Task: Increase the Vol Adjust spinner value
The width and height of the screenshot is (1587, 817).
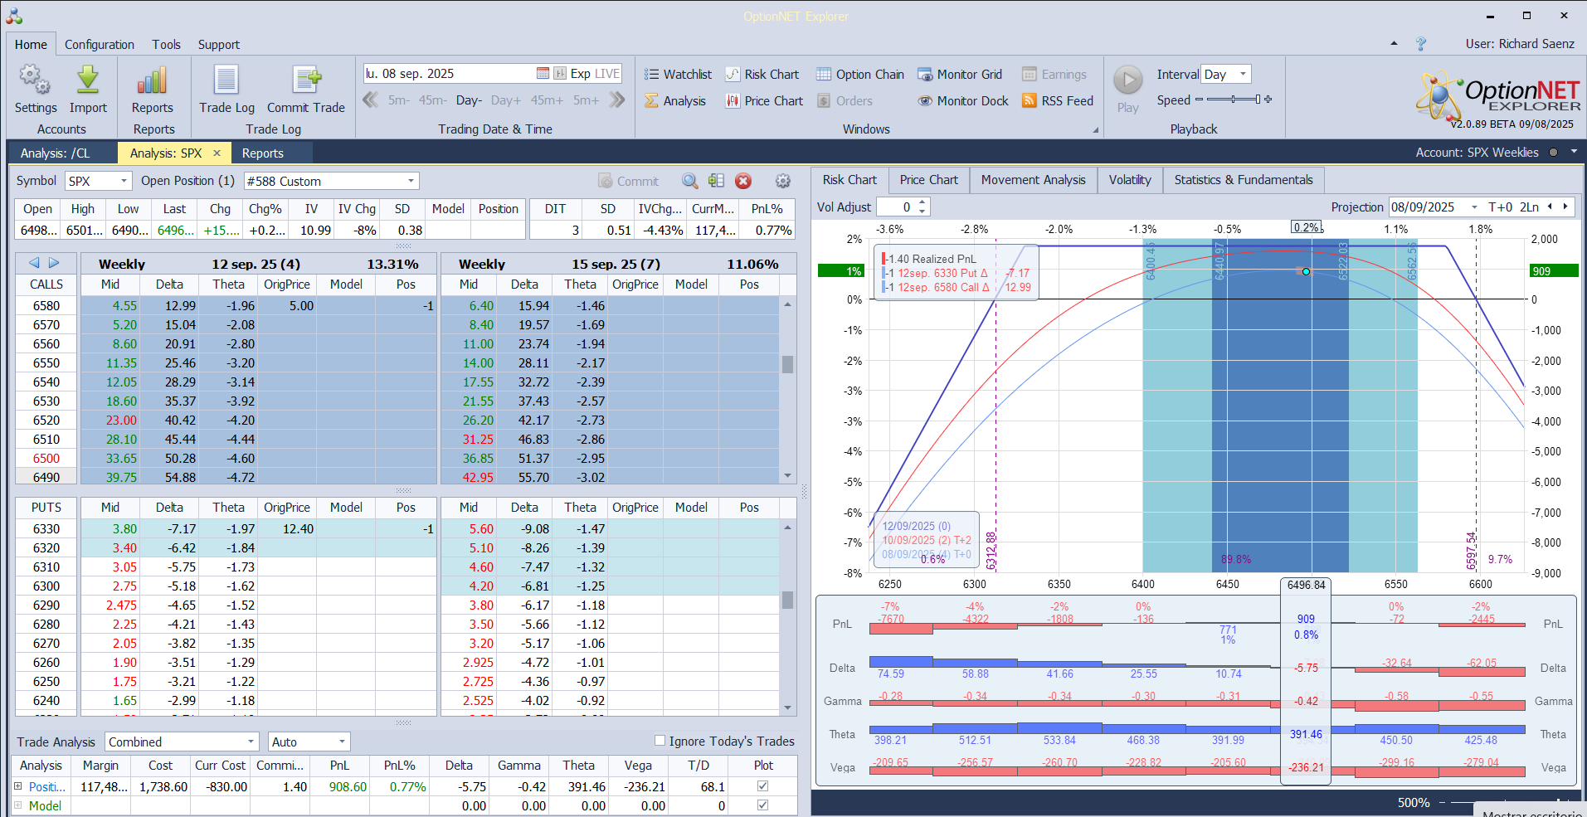Action: pyautogui.click(x=923, y=203)
